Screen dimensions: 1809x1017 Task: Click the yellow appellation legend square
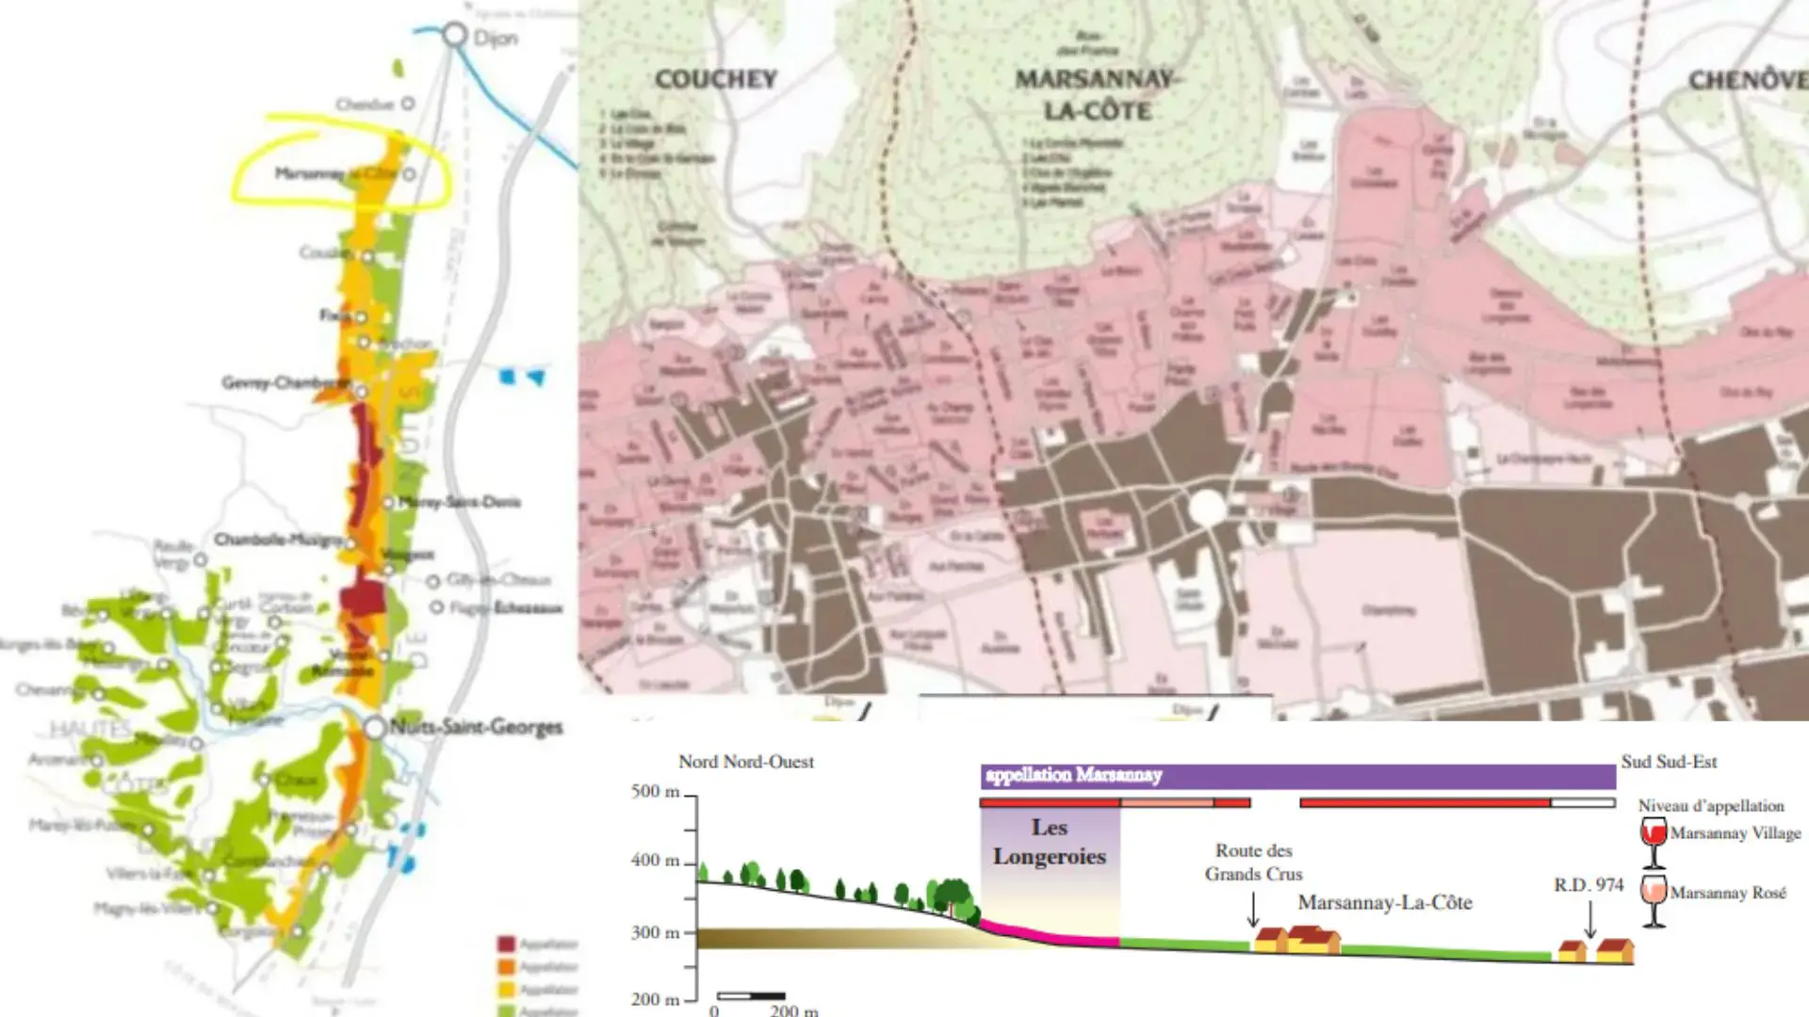[x=506, y=989]
